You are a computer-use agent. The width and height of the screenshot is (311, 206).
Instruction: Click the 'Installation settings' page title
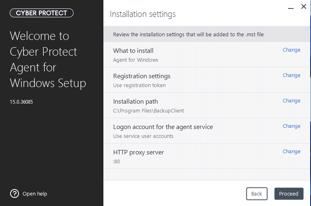coord(143,14)
